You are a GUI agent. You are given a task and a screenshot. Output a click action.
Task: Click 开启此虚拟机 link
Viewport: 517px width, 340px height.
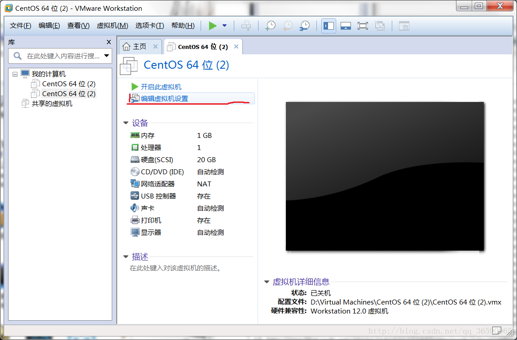click(161, 87)
